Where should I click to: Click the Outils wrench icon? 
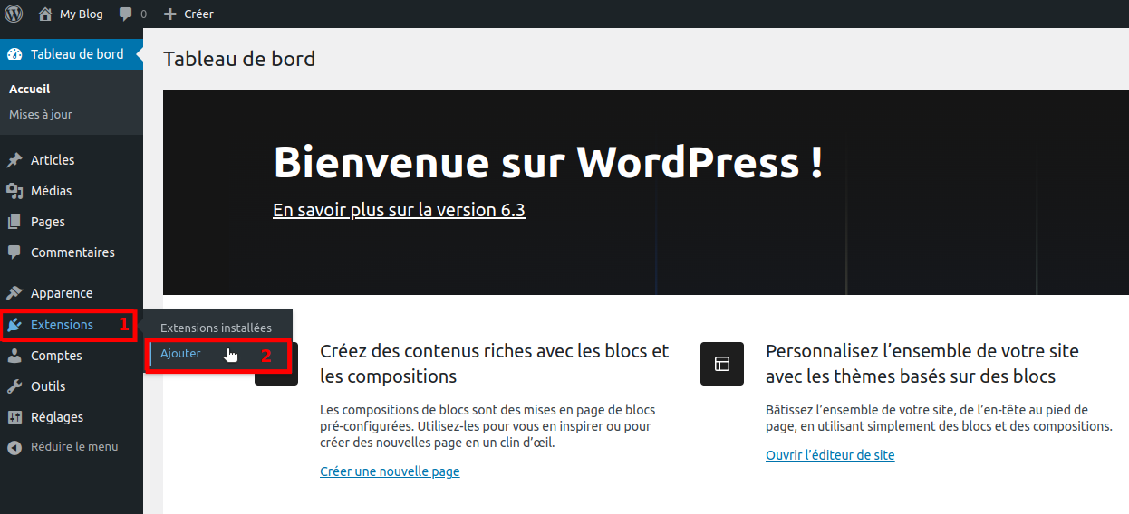[14, 386]
